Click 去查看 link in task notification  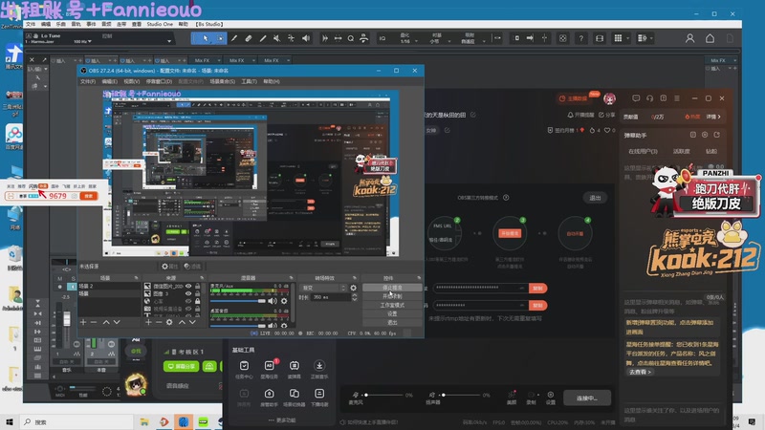coord(640,372)
